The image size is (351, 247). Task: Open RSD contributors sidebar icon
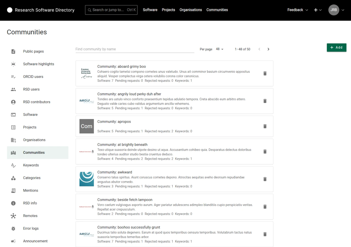(x=13, y=102)
